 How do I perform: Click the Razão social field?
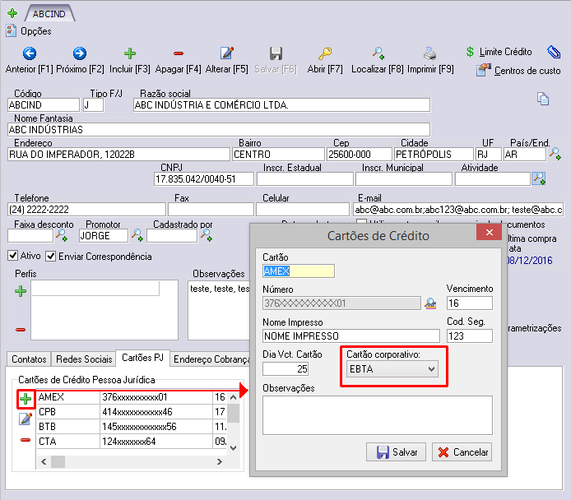pos(281,104)
